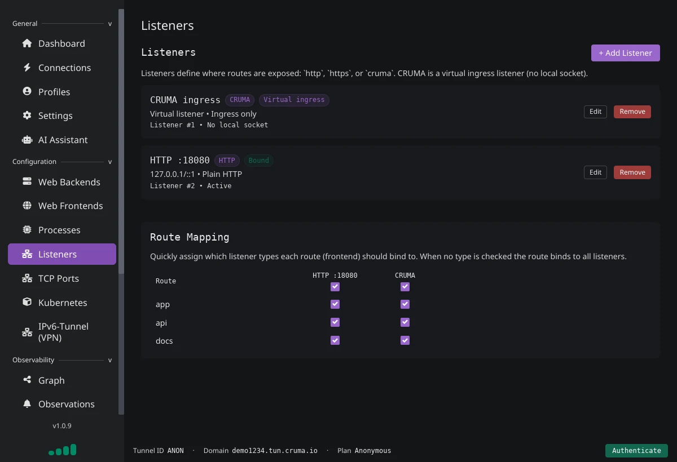Click the HTTP badge tag

click(227, 161)
